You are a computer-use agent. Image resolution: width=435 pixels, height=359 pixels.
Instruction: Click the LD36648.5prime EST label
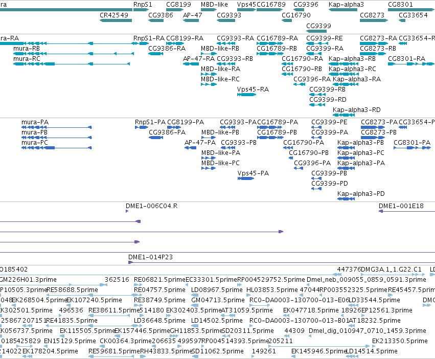coord(159,321)
